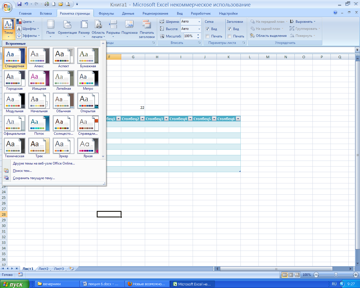360x288 pixels.
Task: Click the Масштаб scale up stepper arrow
Action: tap(198, 35)
